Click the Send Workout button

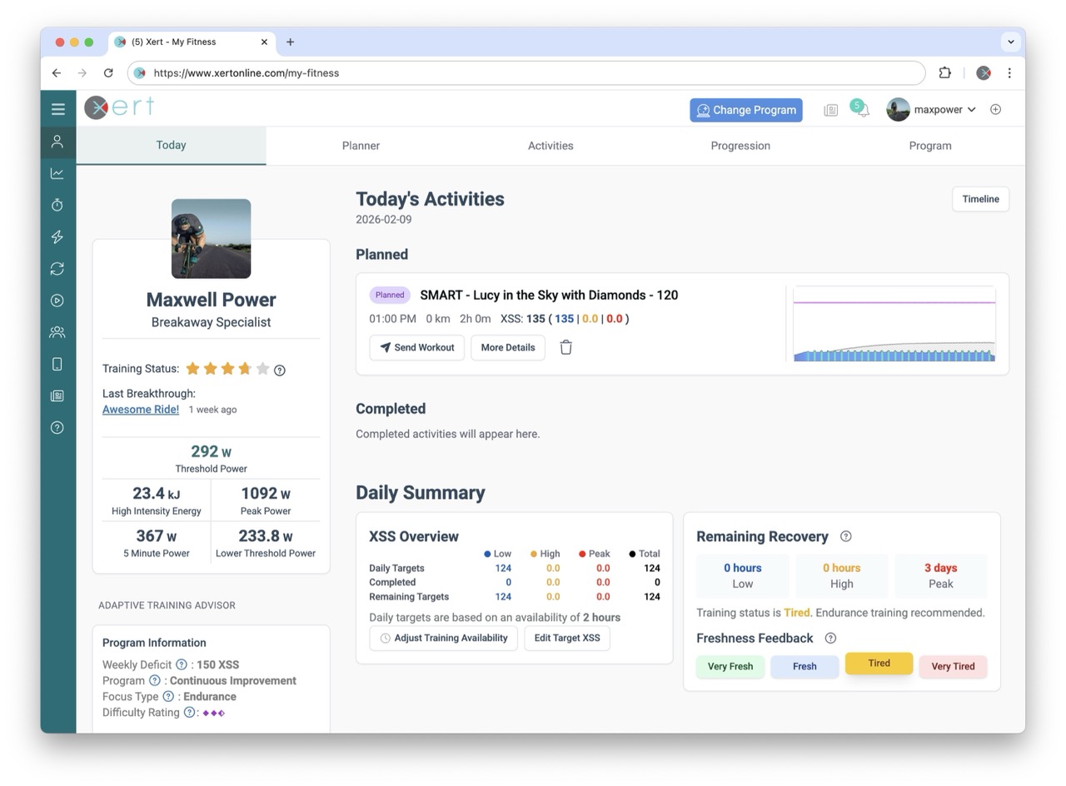coord(416,348)
